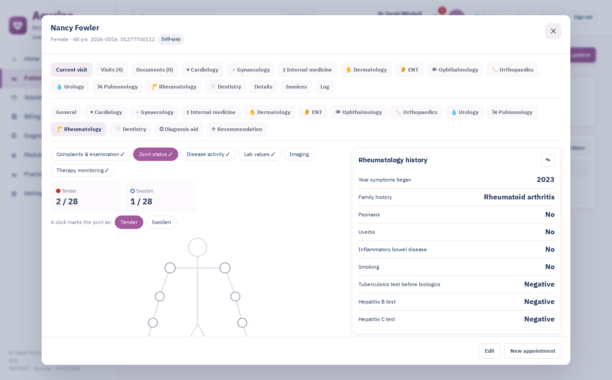Open the Diagnosis aid tab
612x380 pixels.
coord(179,129)
